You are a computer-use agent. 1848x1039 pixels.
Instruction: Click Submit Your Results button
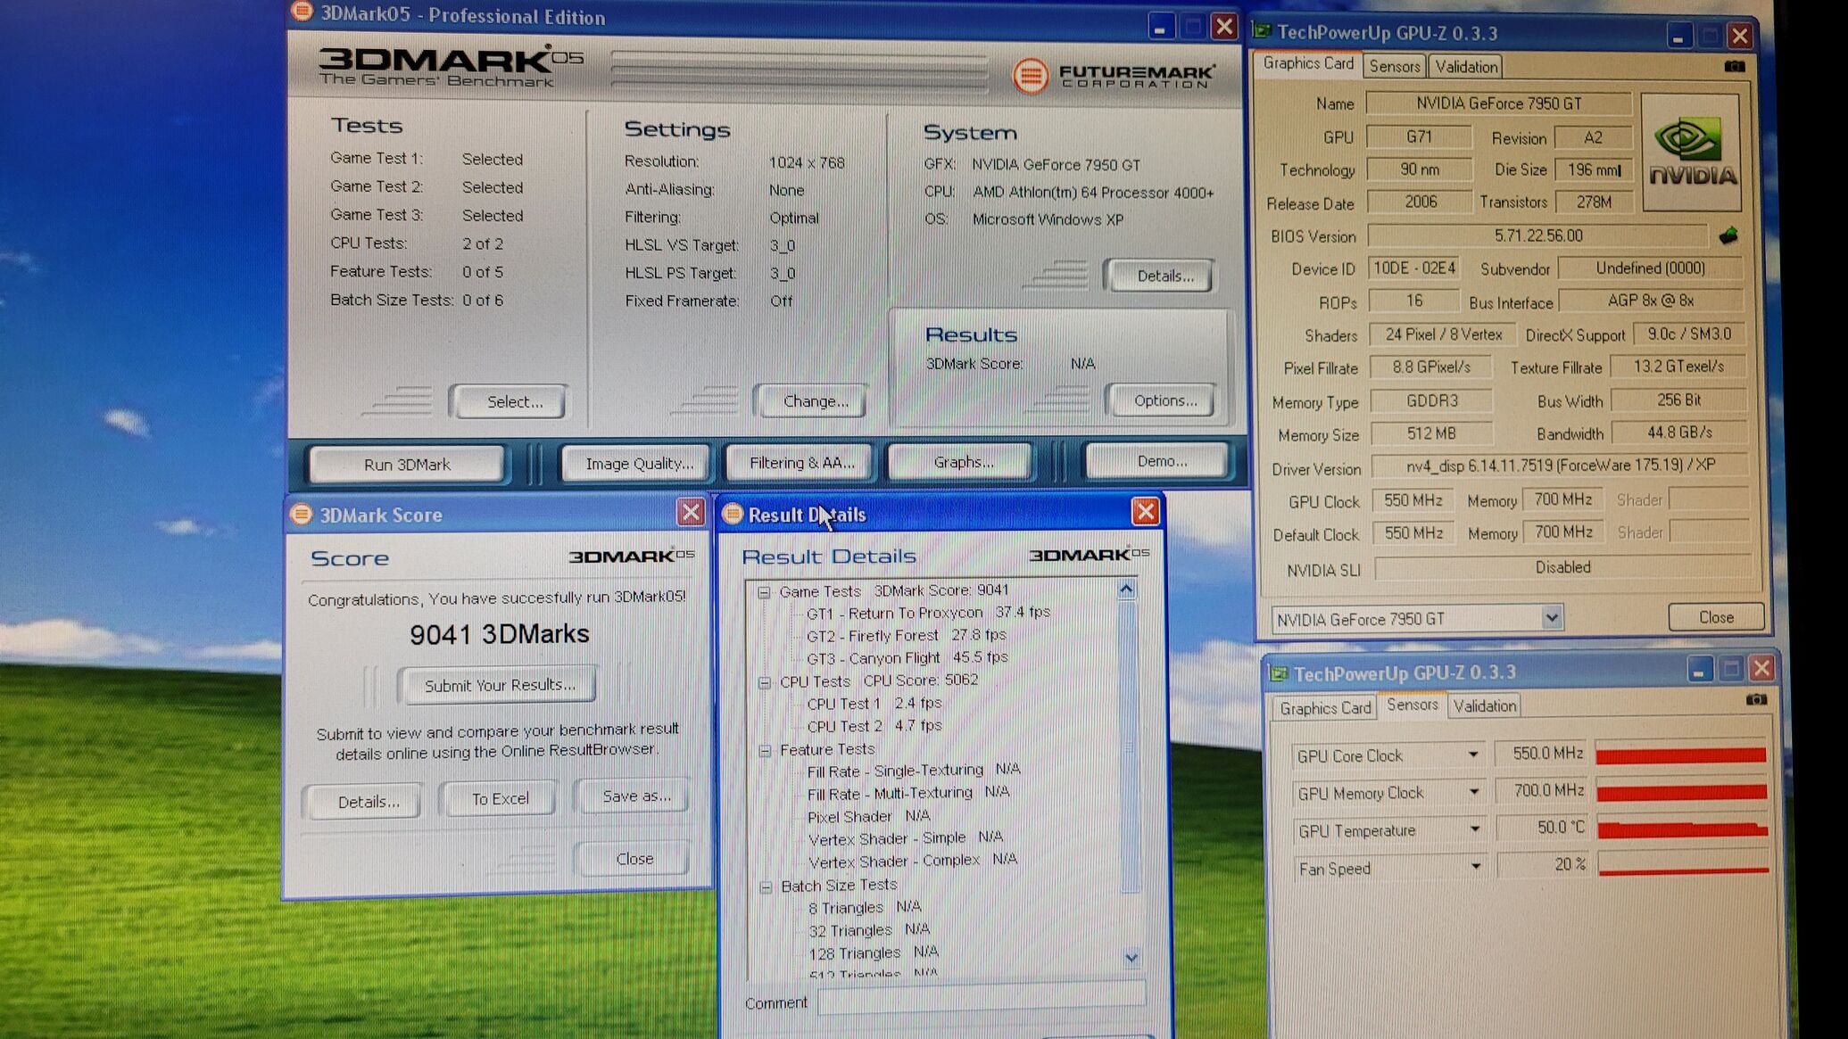498,685
